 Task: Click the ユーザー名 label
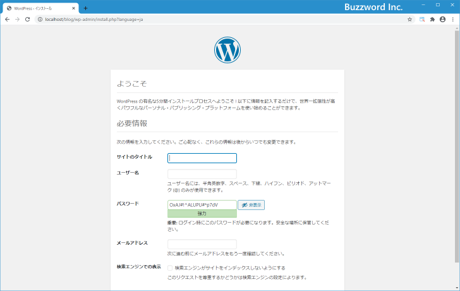(128, 173)
